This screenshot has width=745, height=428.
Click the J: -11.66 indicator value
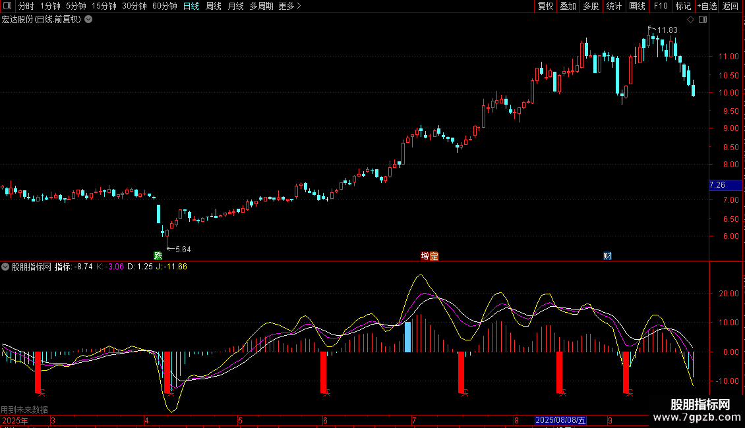pos(171,267)
